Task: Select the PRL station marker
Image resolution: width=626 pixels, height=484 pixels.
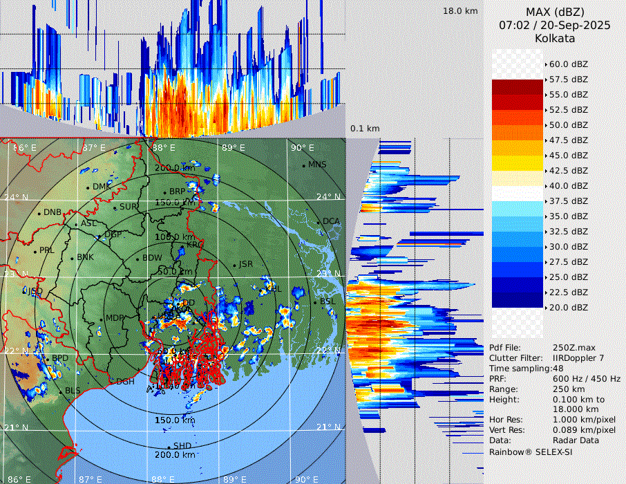Action: click(x=35, y=250)
